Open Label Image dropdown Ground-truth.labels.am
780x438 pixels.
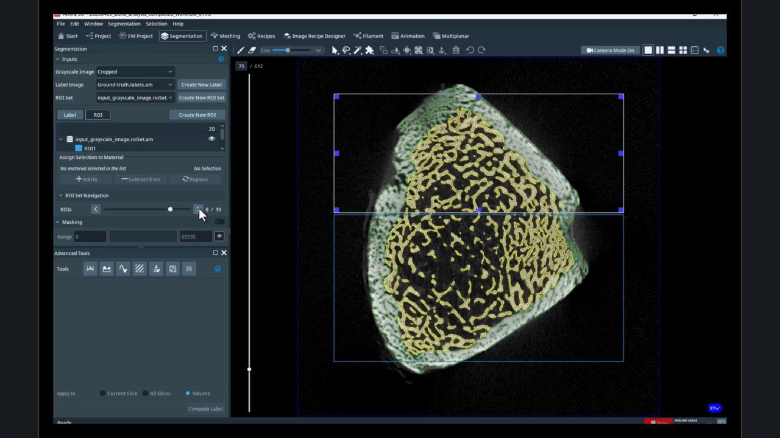(x=135, y=85)
